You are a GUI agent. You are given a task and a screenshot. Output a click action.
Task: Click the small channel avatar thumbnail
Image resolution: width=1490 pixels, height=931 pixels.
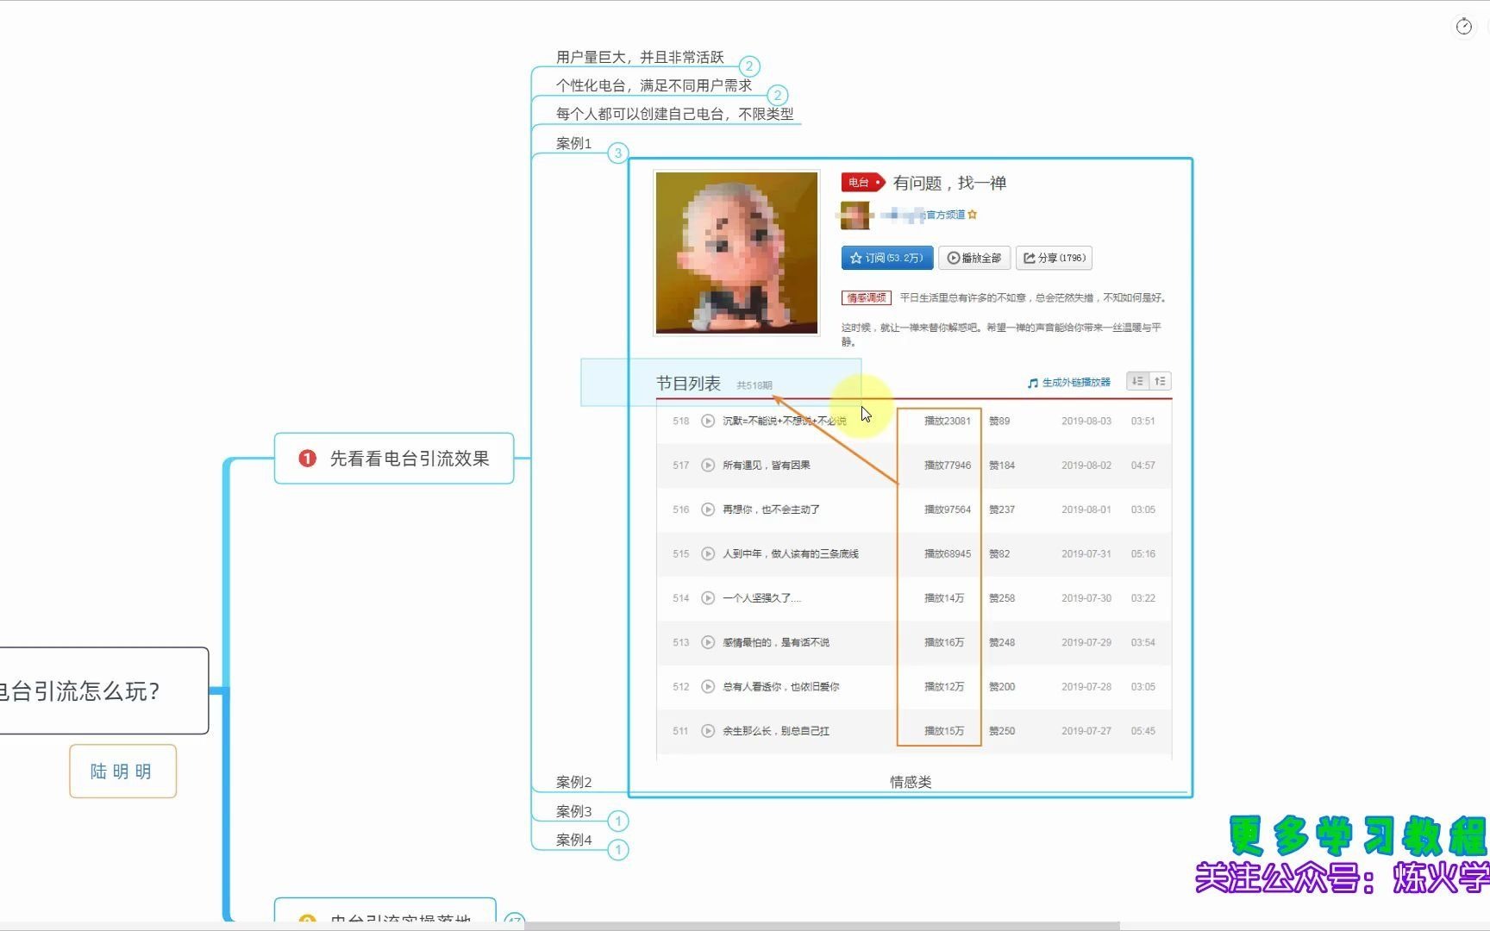(855, 216)
